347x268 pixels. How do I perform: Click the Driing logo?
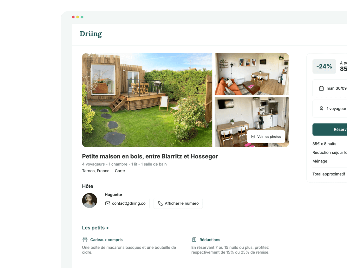pos(91,34)
